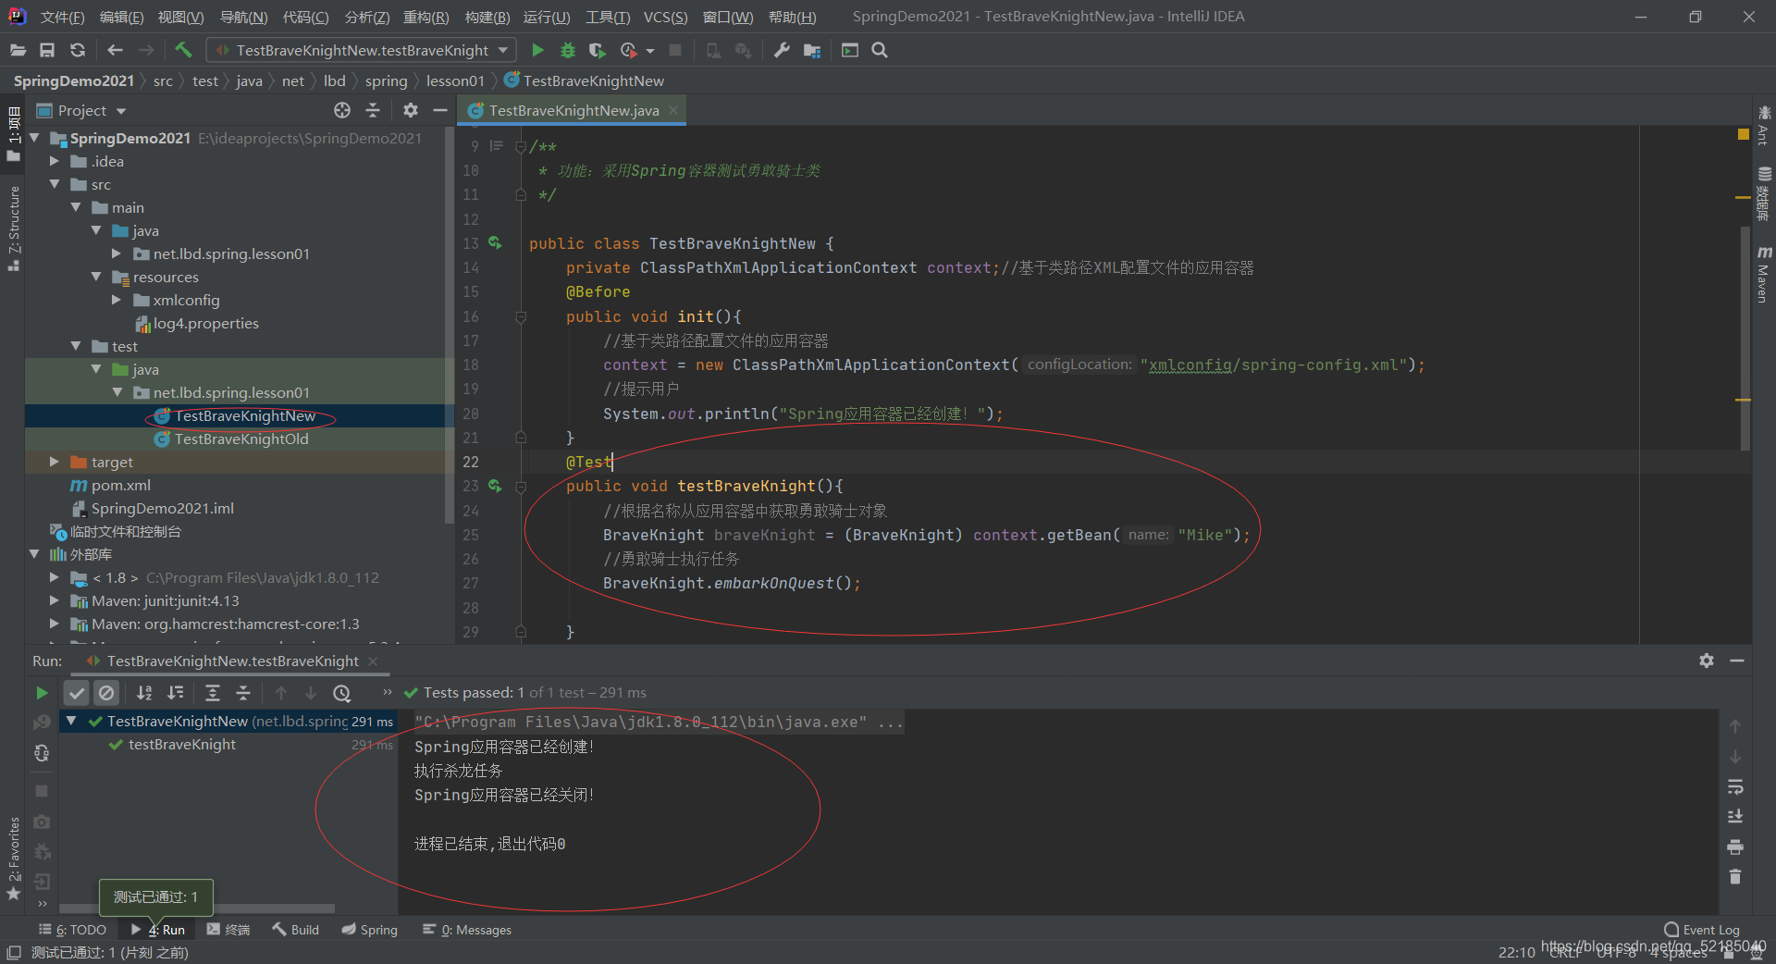Collapse the src folder
Image resolution: width=1776 pixels, height=964 pixels.
point(55,184)
